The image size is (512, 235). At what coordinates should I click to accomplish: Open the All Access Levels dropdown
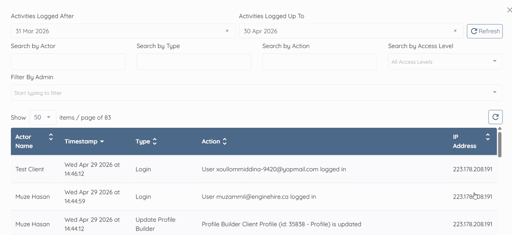[445, 62]
